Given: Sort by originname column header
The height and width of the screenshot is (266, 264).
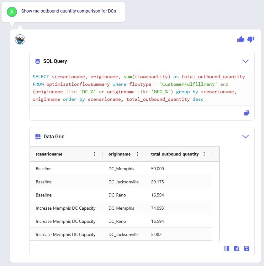Looking at the screenshot, I should tap(119, 154).
